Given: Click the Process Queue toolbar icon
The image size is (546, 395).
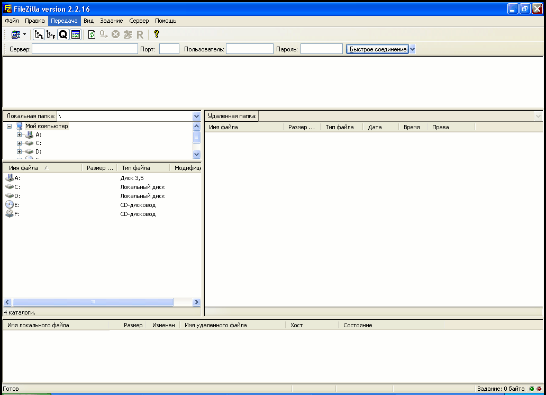Looking at the screenshot, I should (103, 34).
